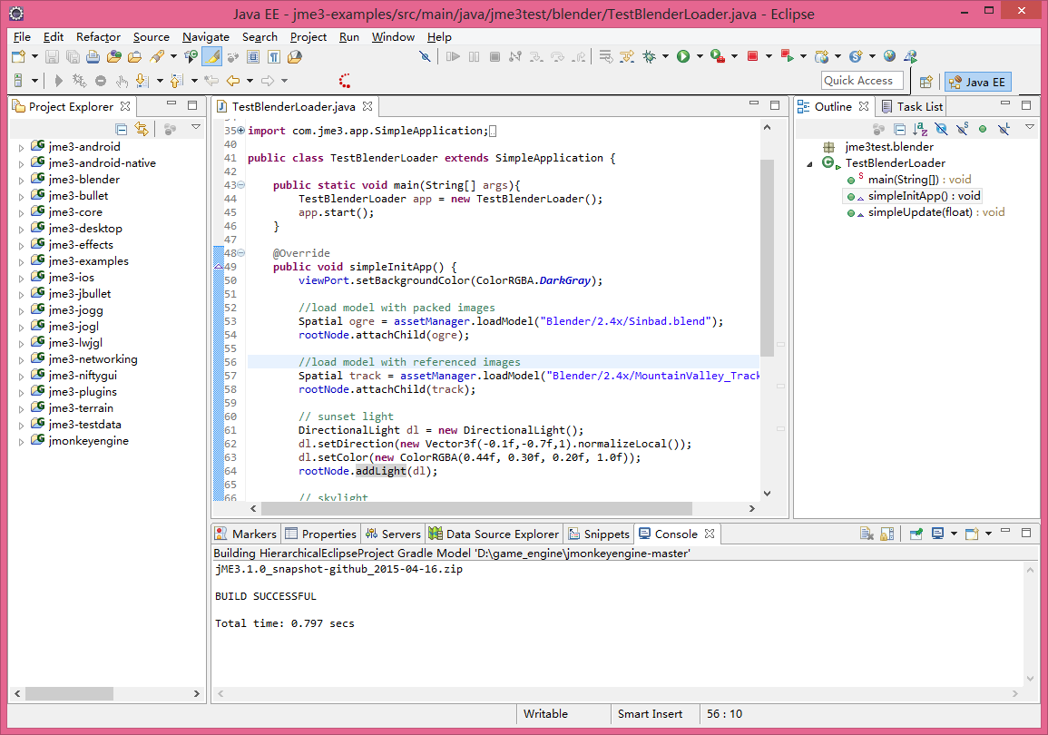Click the Create Web Service icon

tap(856, 57)
